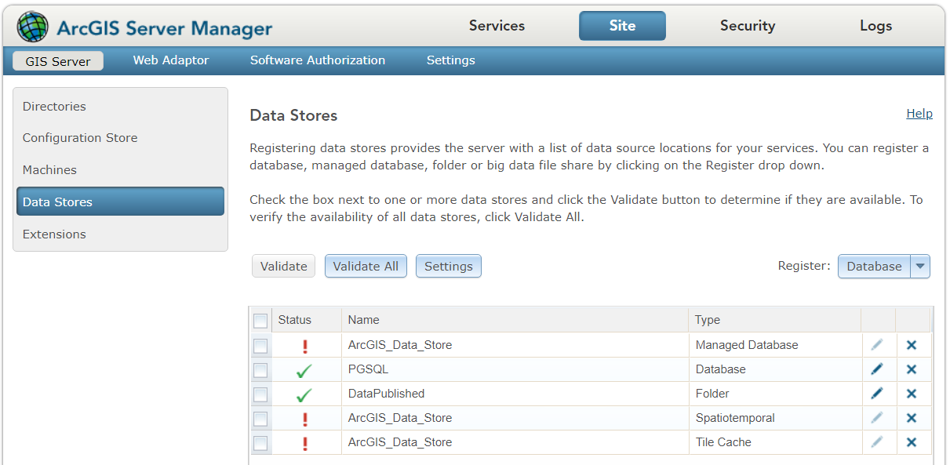Screen dimensions: 950x465
Task: Click the Folder type cell
Action: tap(775, 394)
